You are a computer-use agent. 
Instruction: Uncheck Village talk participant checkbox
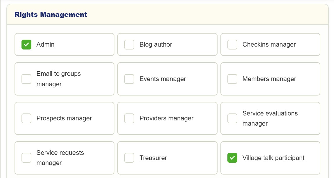pyautogui.click(x=232, y=158)
